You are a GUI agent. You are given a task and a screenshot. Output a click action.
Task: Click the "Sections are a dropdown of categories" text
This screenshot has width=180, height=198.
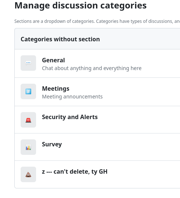pyautogui.click(x=54, y=21)
